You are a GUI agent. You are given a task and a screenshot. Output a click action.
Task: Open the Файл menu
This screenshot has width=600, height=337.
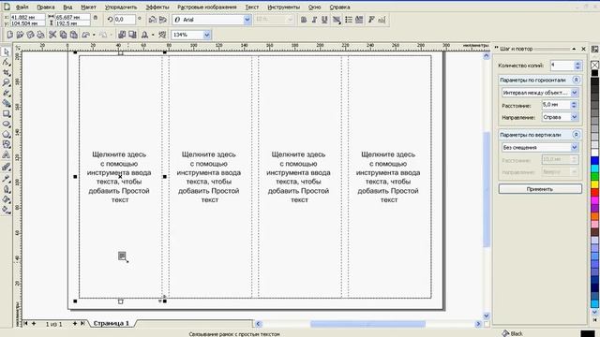pos(22,7)
